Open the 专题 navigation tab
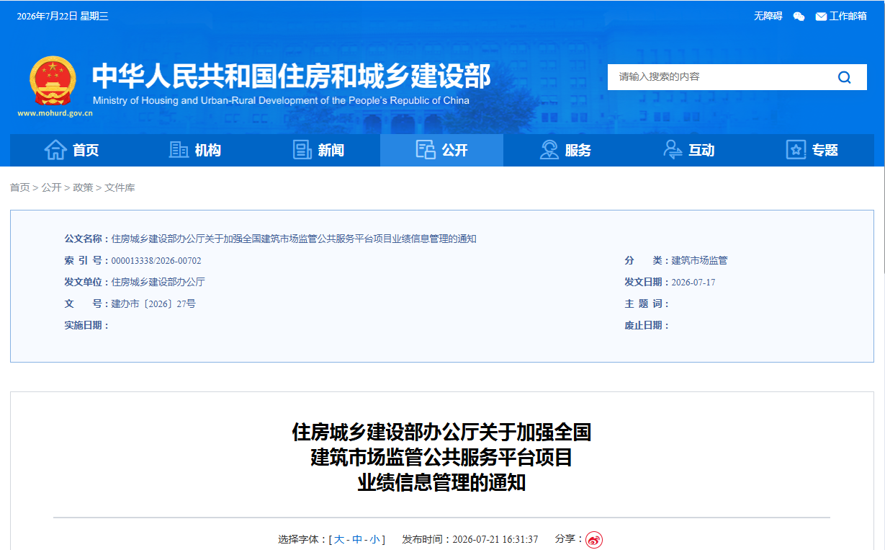Image resolution: width=885 pixels, height=550 pixels. point(812,150)
